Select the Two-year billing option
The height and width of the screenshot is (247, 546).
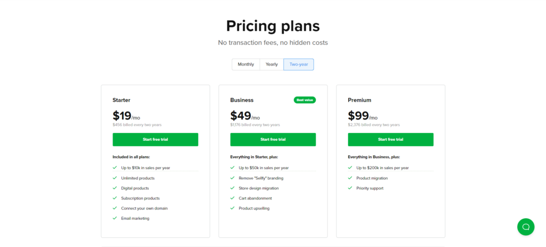point(299,65)
